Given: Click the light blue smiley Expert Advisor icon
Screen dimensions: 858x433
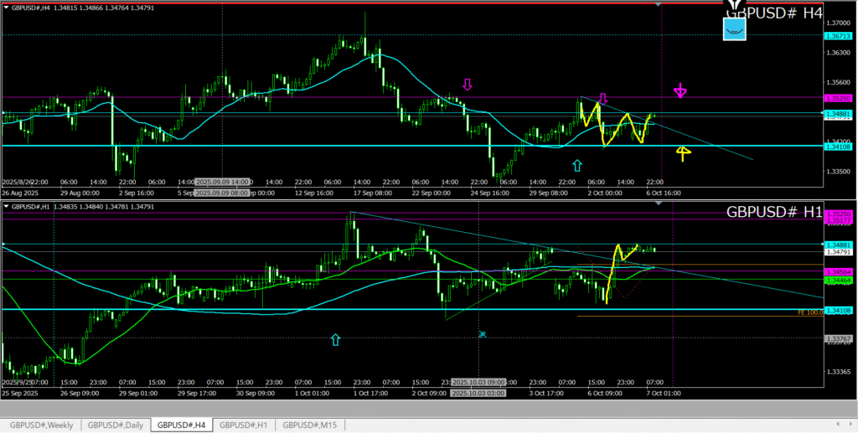Looking at the screenshot, I should click(x=734, y=29).
